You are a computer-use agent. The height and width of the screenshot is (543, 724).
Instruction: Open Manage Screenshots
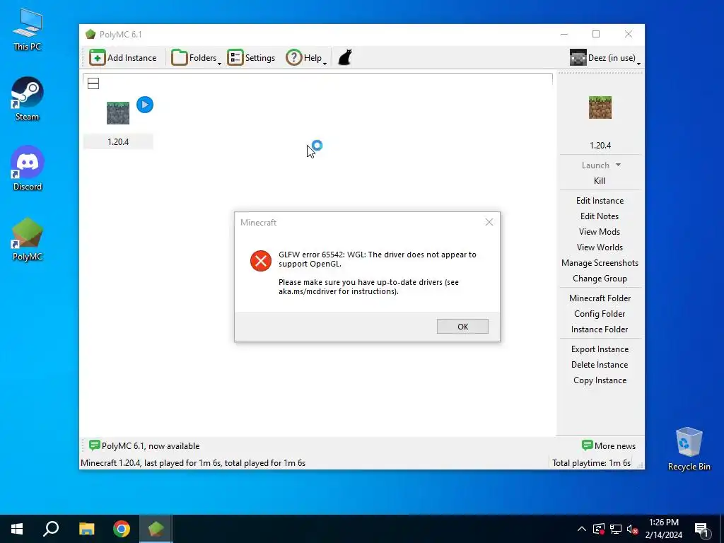(600, 263)
